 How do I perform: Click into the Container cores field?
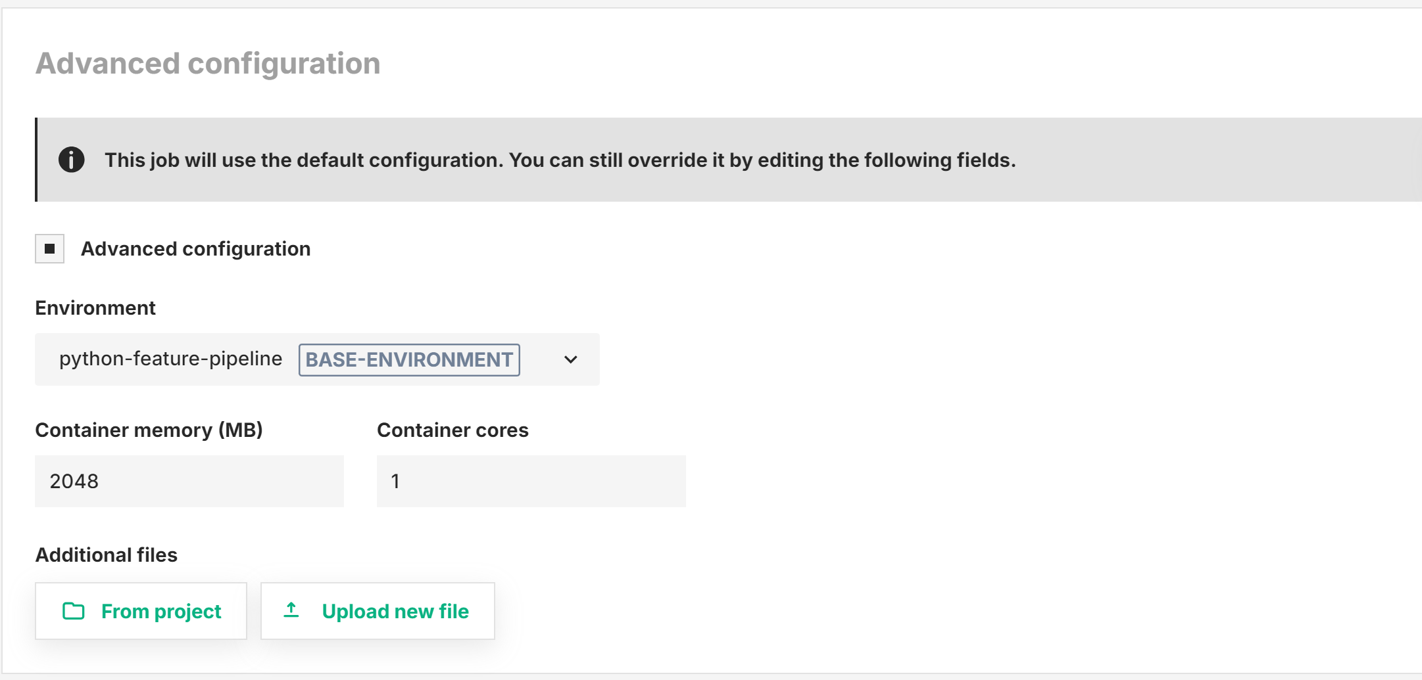click(x=531, y=481)
